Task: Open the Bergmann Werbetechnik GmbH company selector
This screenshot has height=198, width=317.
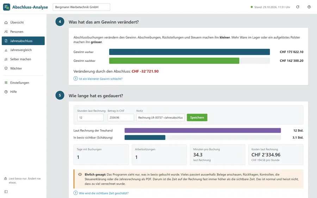Action: (x=81, y=7)
